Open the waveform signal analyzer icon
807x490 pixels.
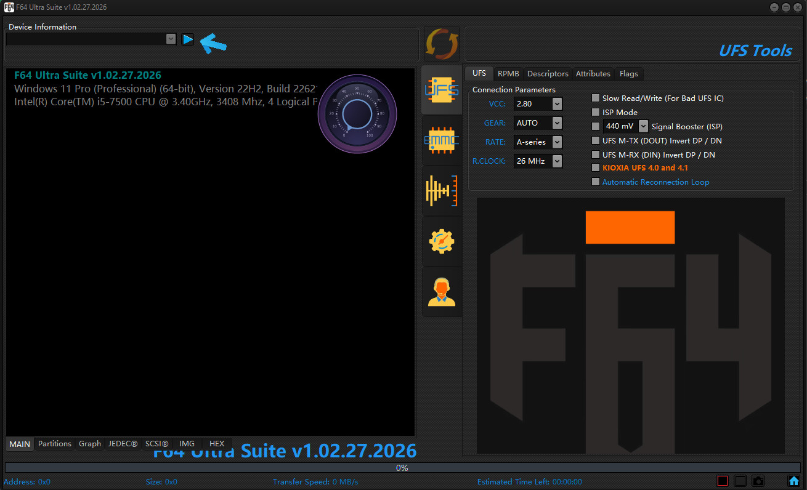coord(442,191)
